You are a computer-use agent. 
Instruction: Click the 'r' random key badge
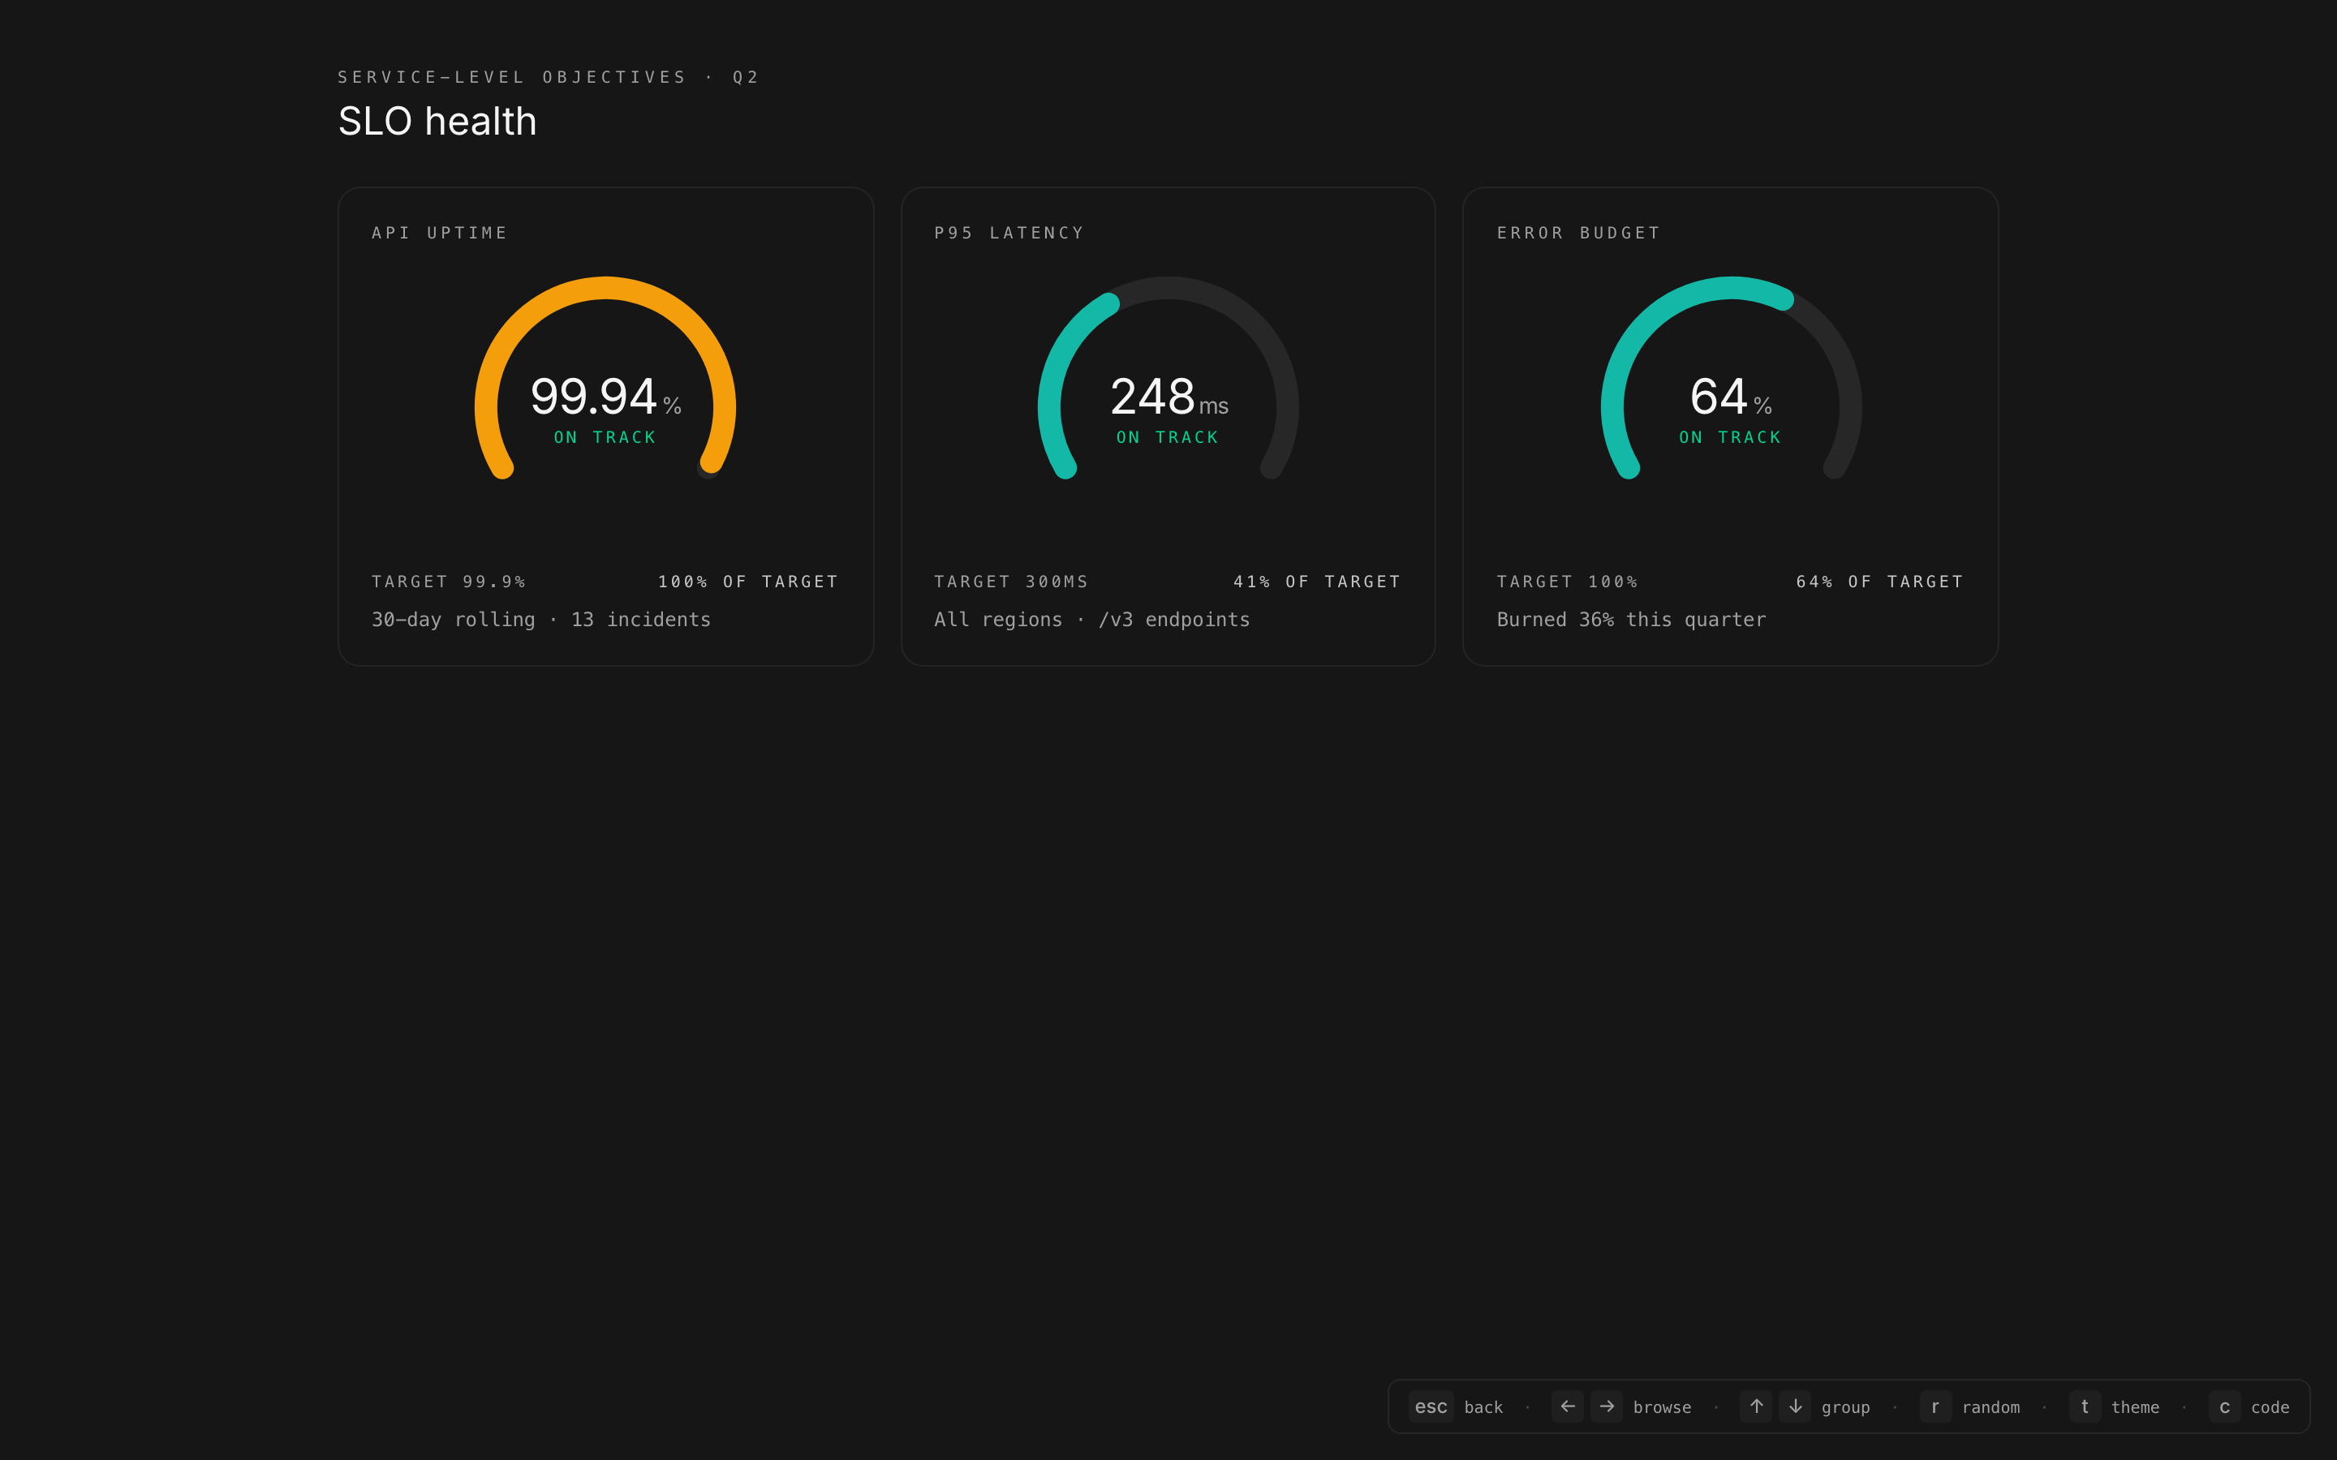(1935, 1406)
